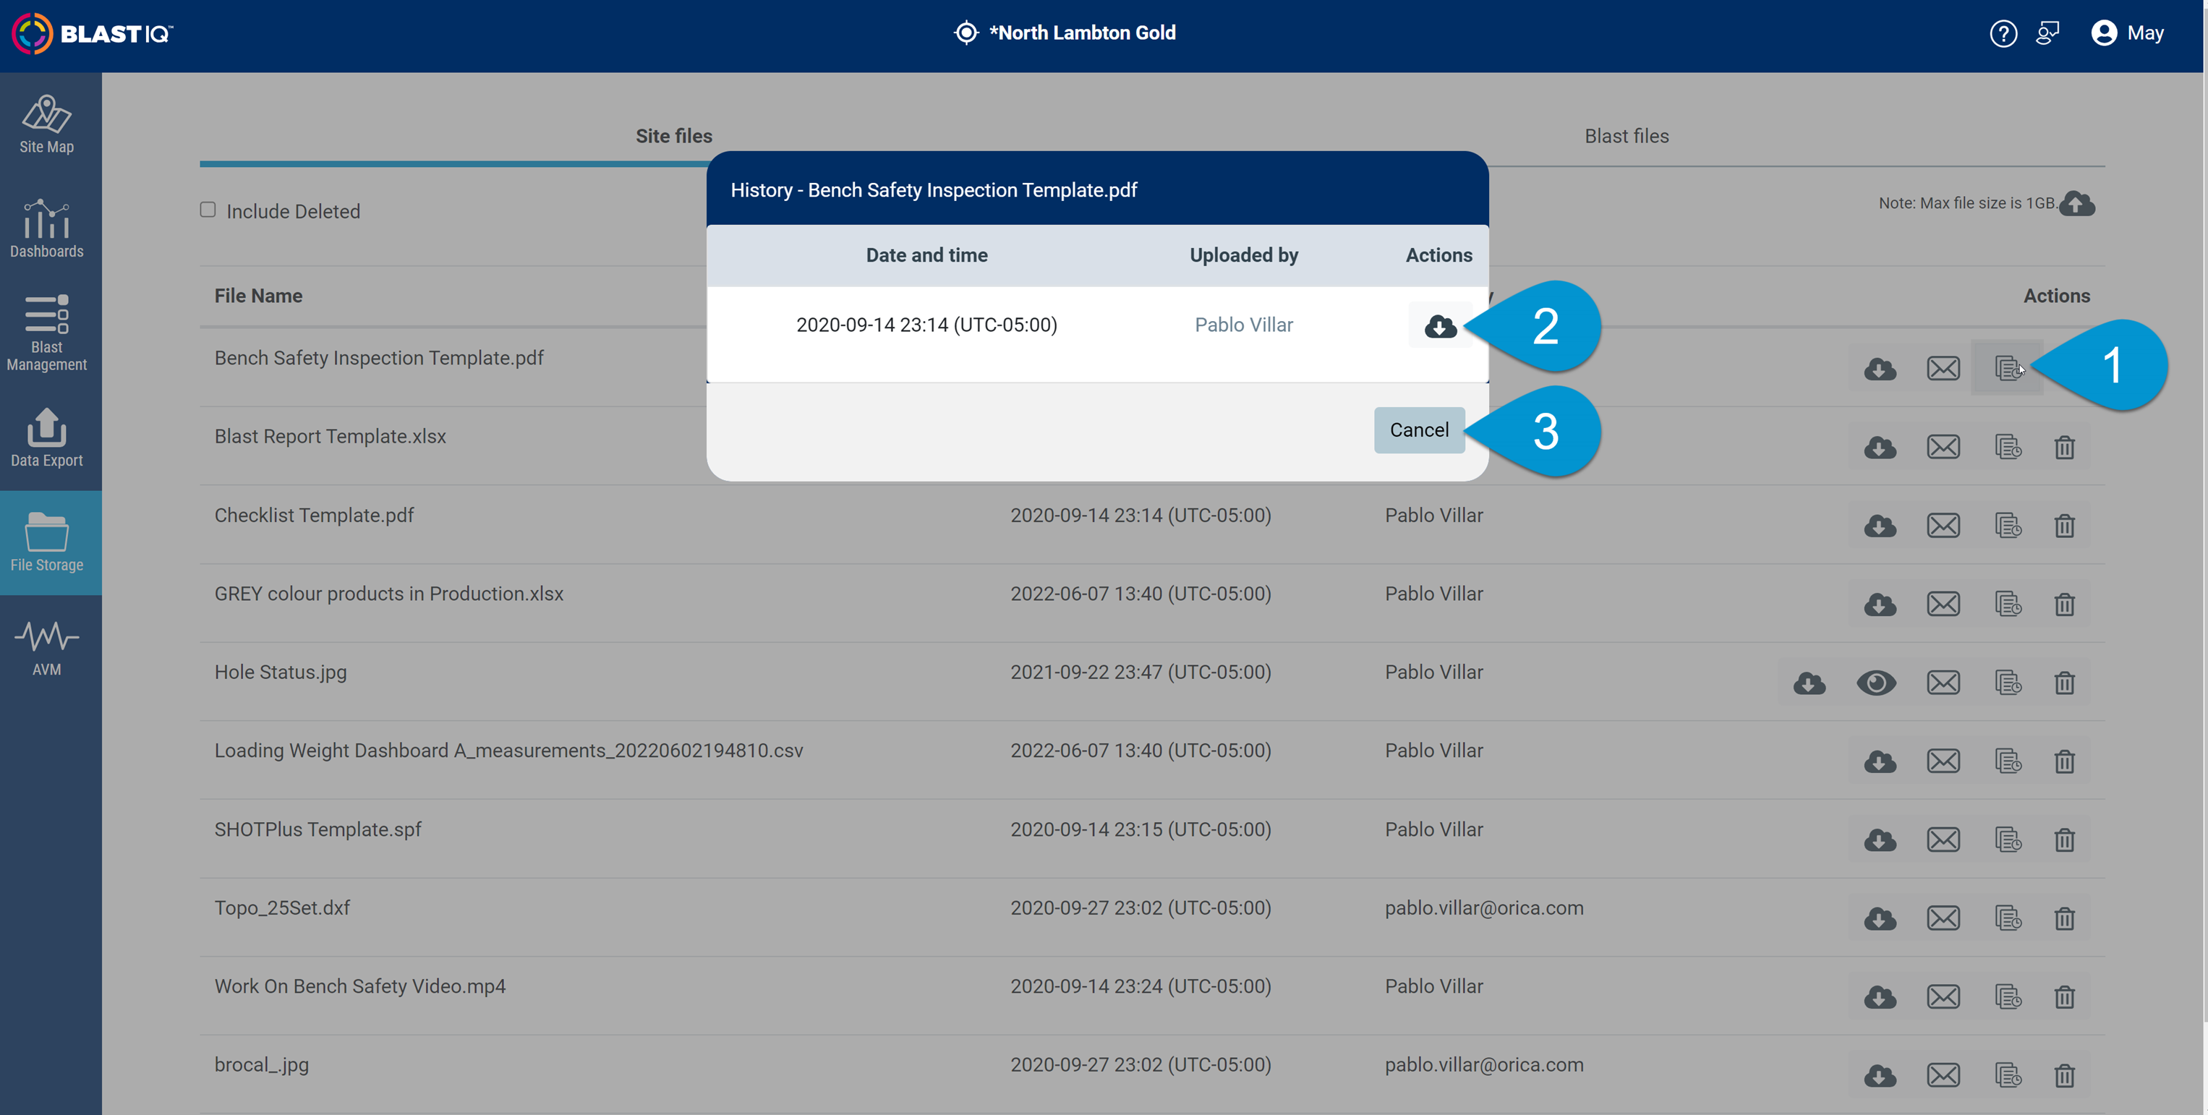This screenshot has height=1115, width=2208.
Task: Delete Hole Status.jpg
Action: click(x=2064, y=683)
